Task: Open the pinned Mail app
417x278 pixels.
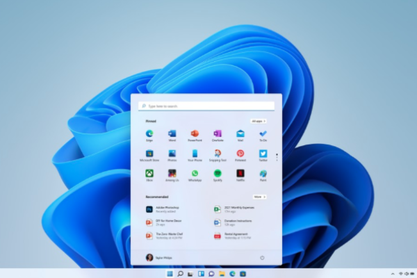Action: pos(240,133)
